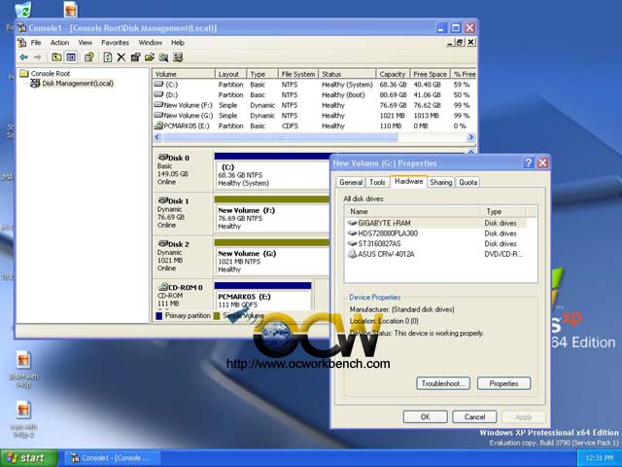Click the console icon left of the File menu
Image resolution: width=622 pixels, height=467 pixels.
point(21,43)
